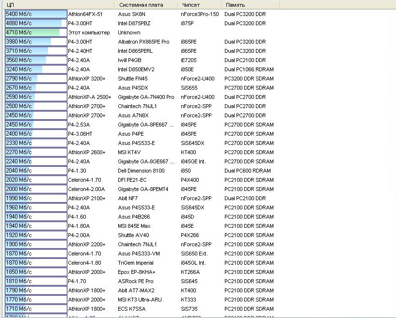Select the Shuttle FN45 board cell
This screenshot has height=318, width=396.
133,79
